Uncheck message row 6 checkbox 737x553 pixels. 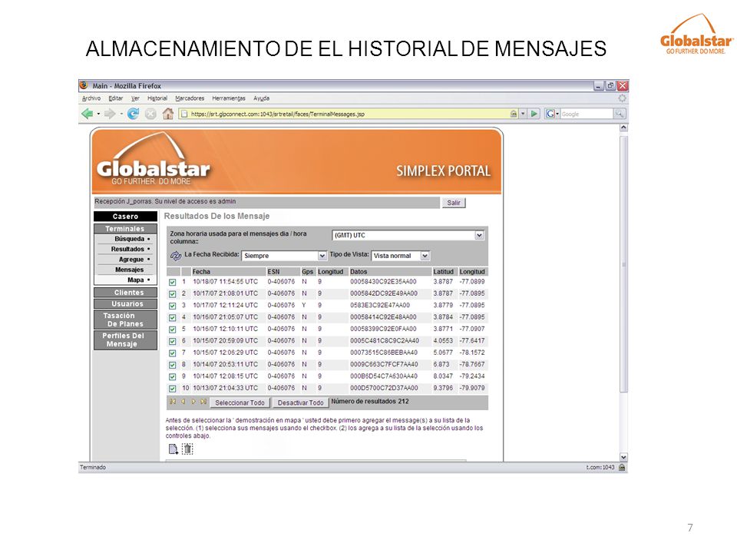click(173, 341)
